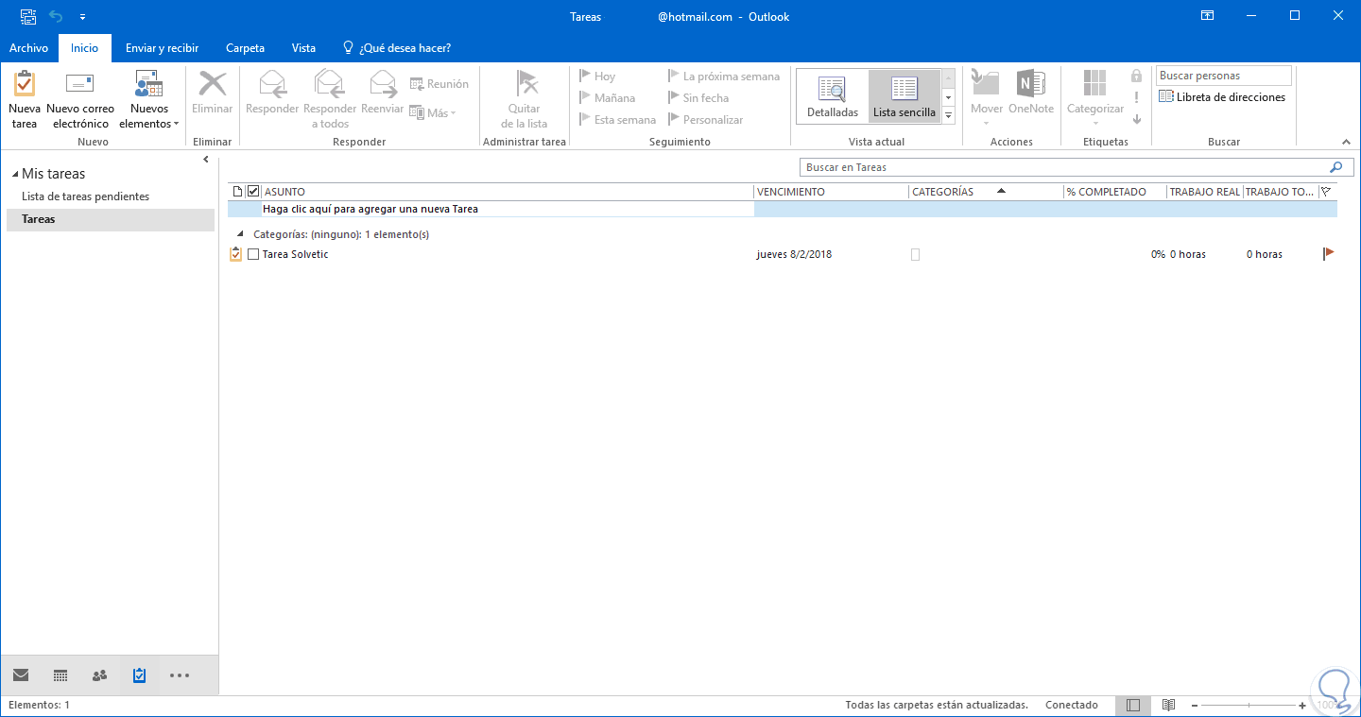
Task: Open Ribbon Display Options in title bar
Action: 1207,16
